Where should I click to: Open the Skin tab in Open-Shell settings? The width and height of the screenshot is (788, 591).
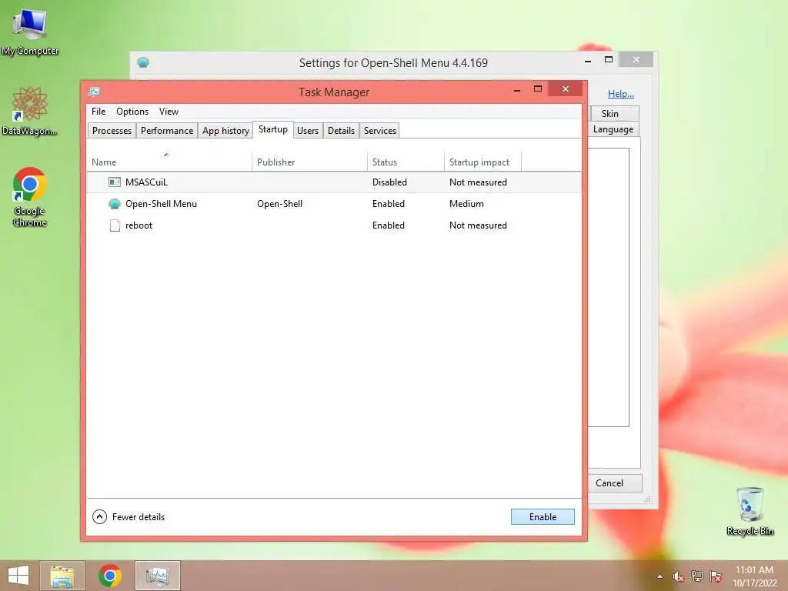(613, 114)
